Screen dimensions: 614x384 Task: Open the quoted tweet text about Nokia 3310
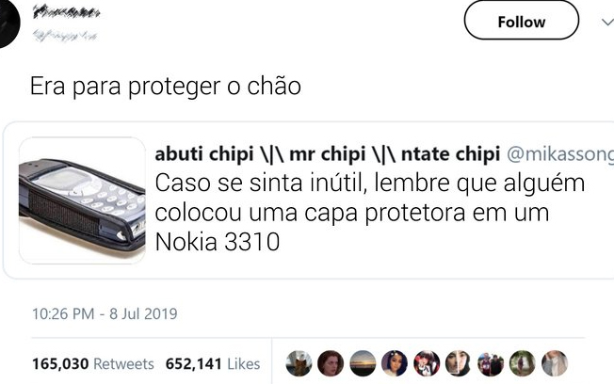point(370,212)
